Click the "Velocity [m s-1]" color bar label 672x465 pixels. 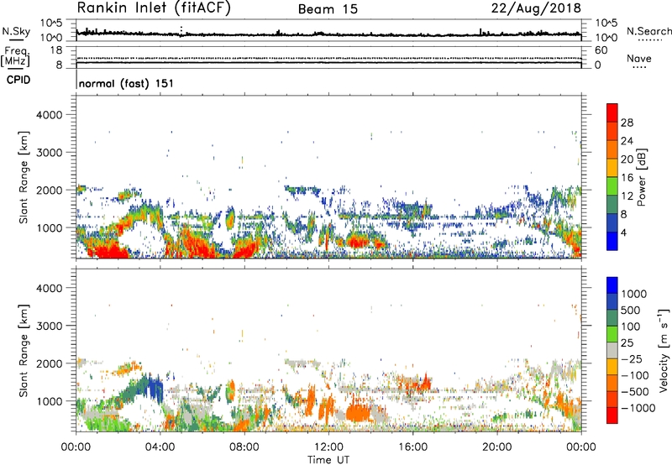pyautogui.click(x=664, y=350)
